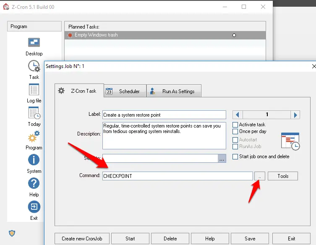Click the Exit icon in sidebar
Viewport: 316px width, 245px height.
click(x=34, y=207)
